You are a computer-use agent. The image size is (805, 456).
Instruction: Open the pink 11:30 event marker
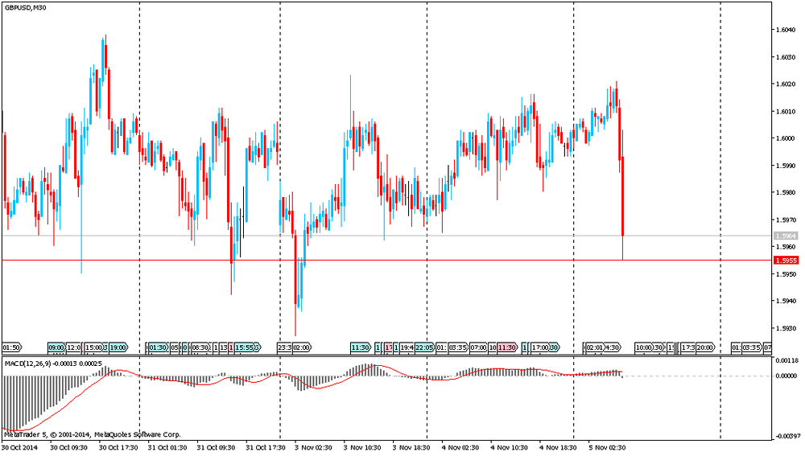tap(506, 347)
